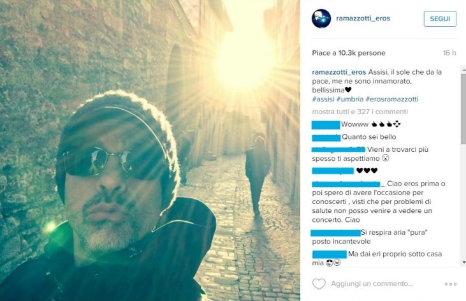Click the scroll down arrow in comments
This screenshot has height=301, width=466.
coord(463,262)
